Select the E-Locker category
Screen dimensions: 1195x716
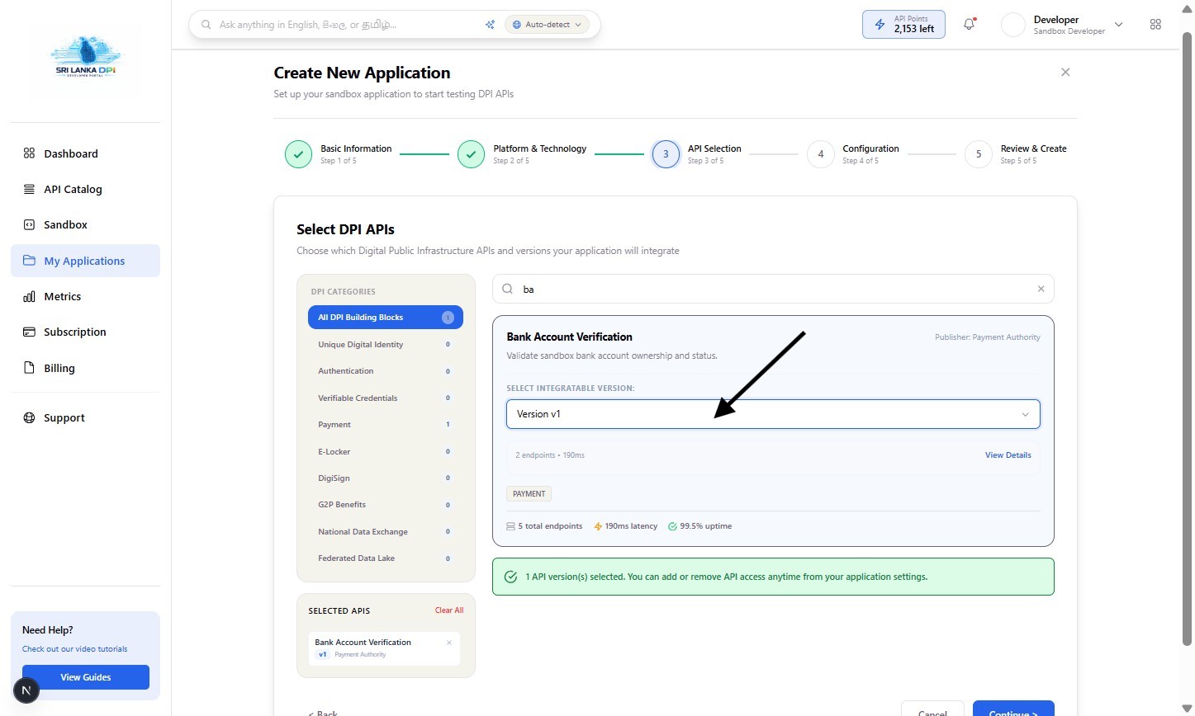385,452
